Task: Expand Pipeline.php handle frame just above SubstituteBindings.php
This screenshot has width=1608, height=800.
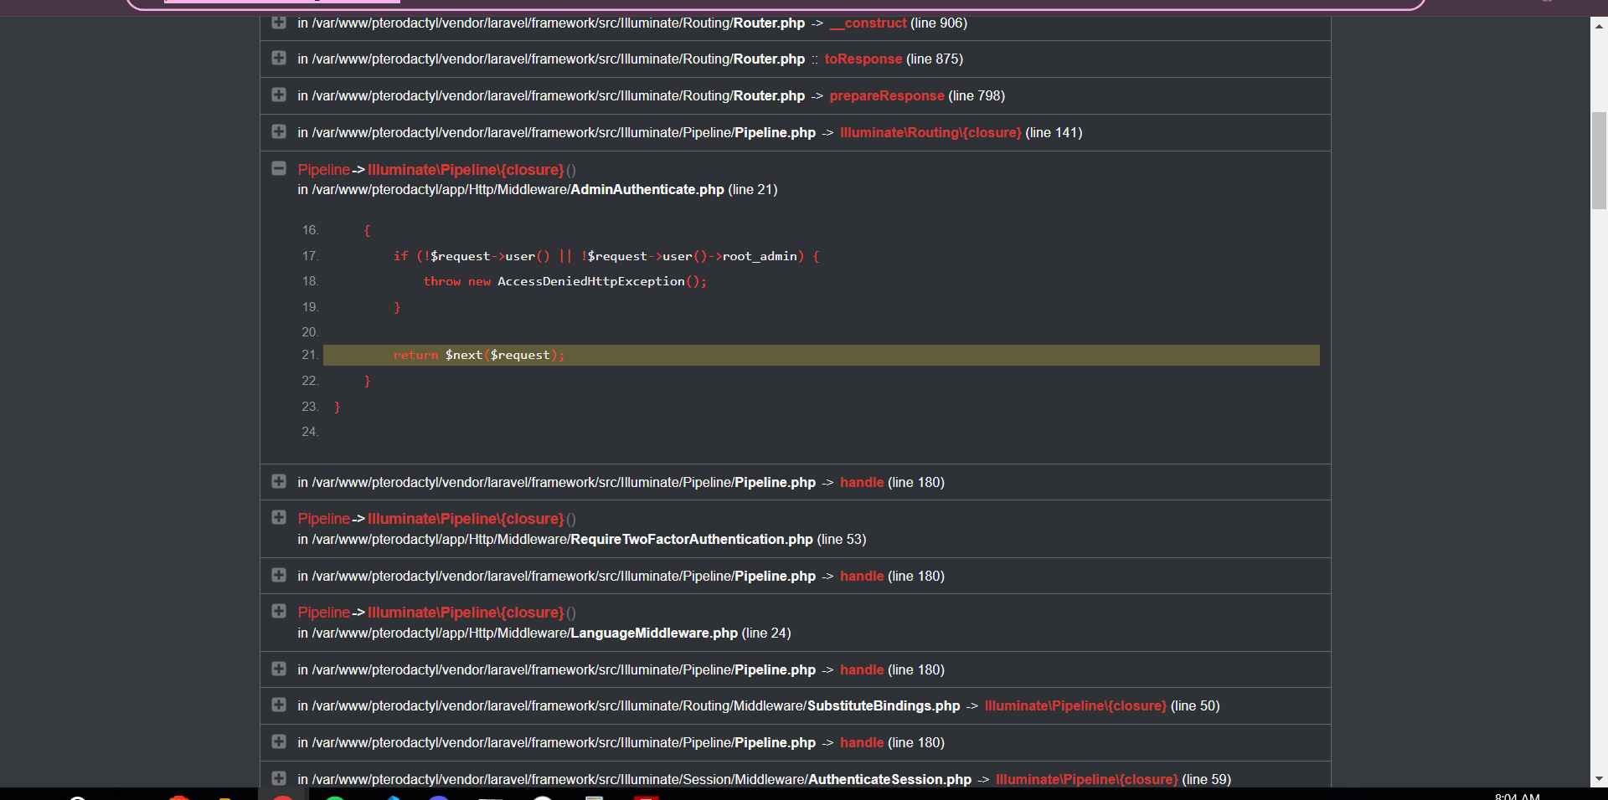Action: (x=279, y=669)
